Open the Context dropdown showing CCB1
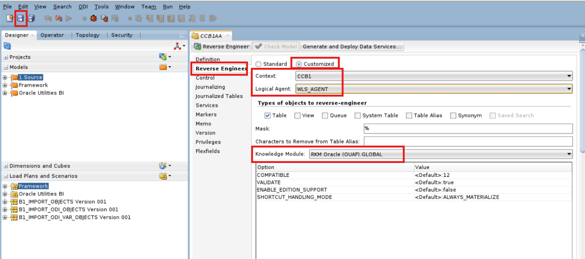585x259 pixels. pos(434,76)
